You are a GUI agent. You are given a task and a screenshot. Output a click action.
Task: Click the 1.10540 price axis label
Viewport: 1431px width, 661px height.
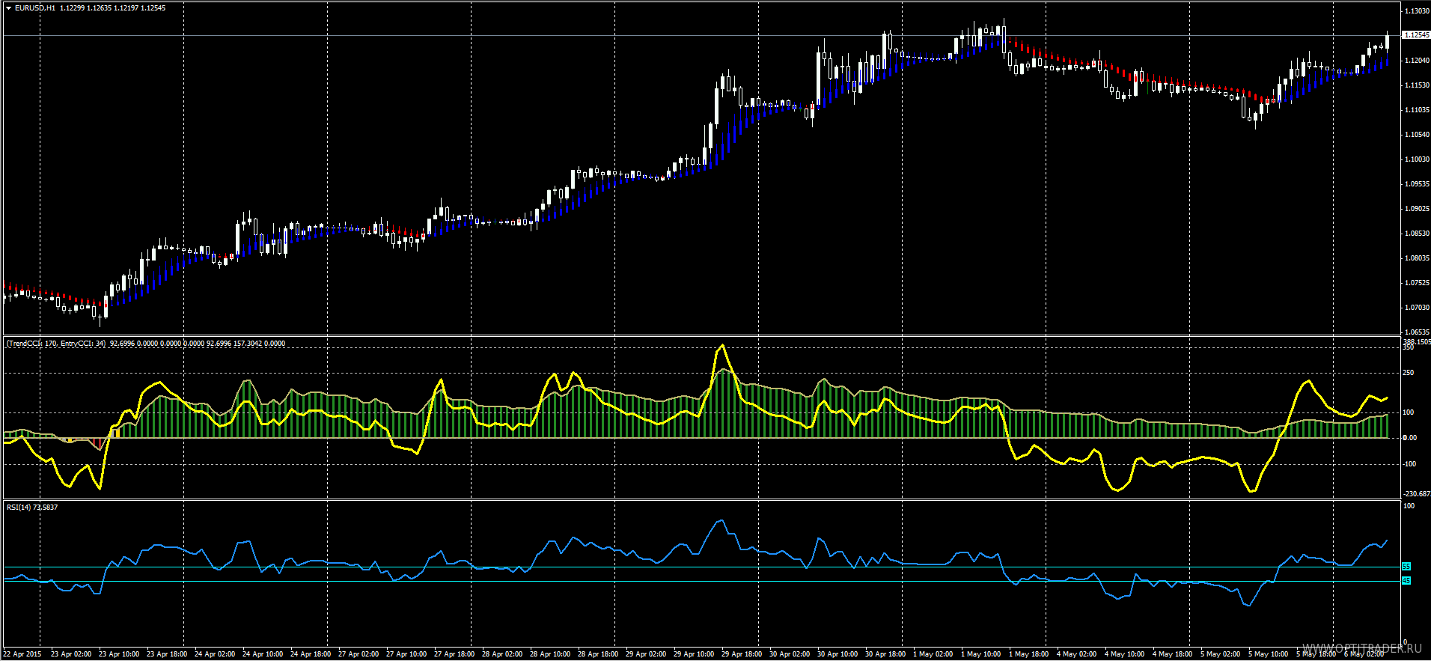coord(1418,135)
